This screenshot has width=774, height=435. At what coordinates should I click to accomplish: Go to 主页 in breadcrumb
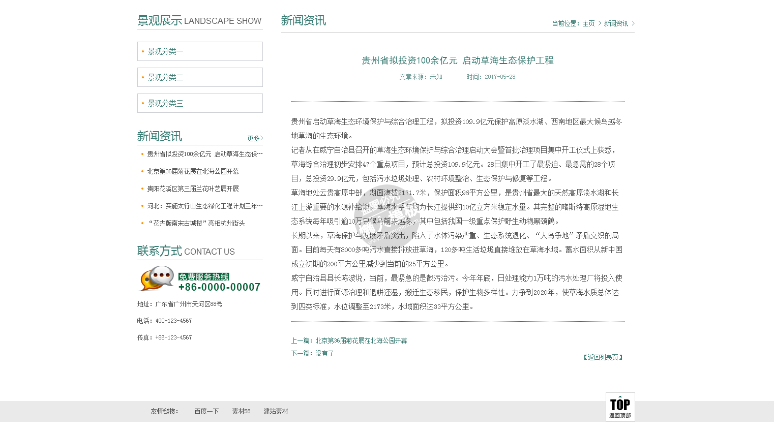click(588, 23)
